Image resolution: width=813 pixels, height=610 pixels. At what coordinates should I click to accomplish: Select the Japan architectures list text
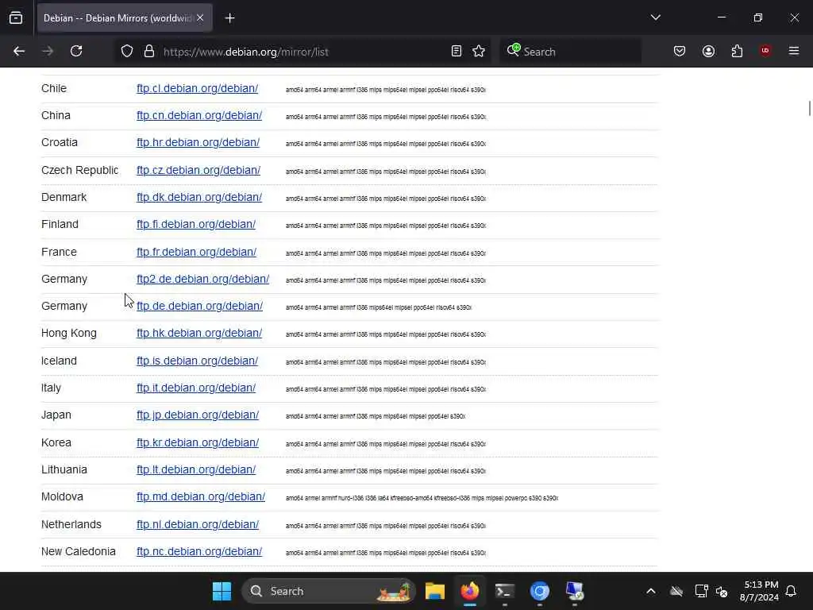click(376, 416)
